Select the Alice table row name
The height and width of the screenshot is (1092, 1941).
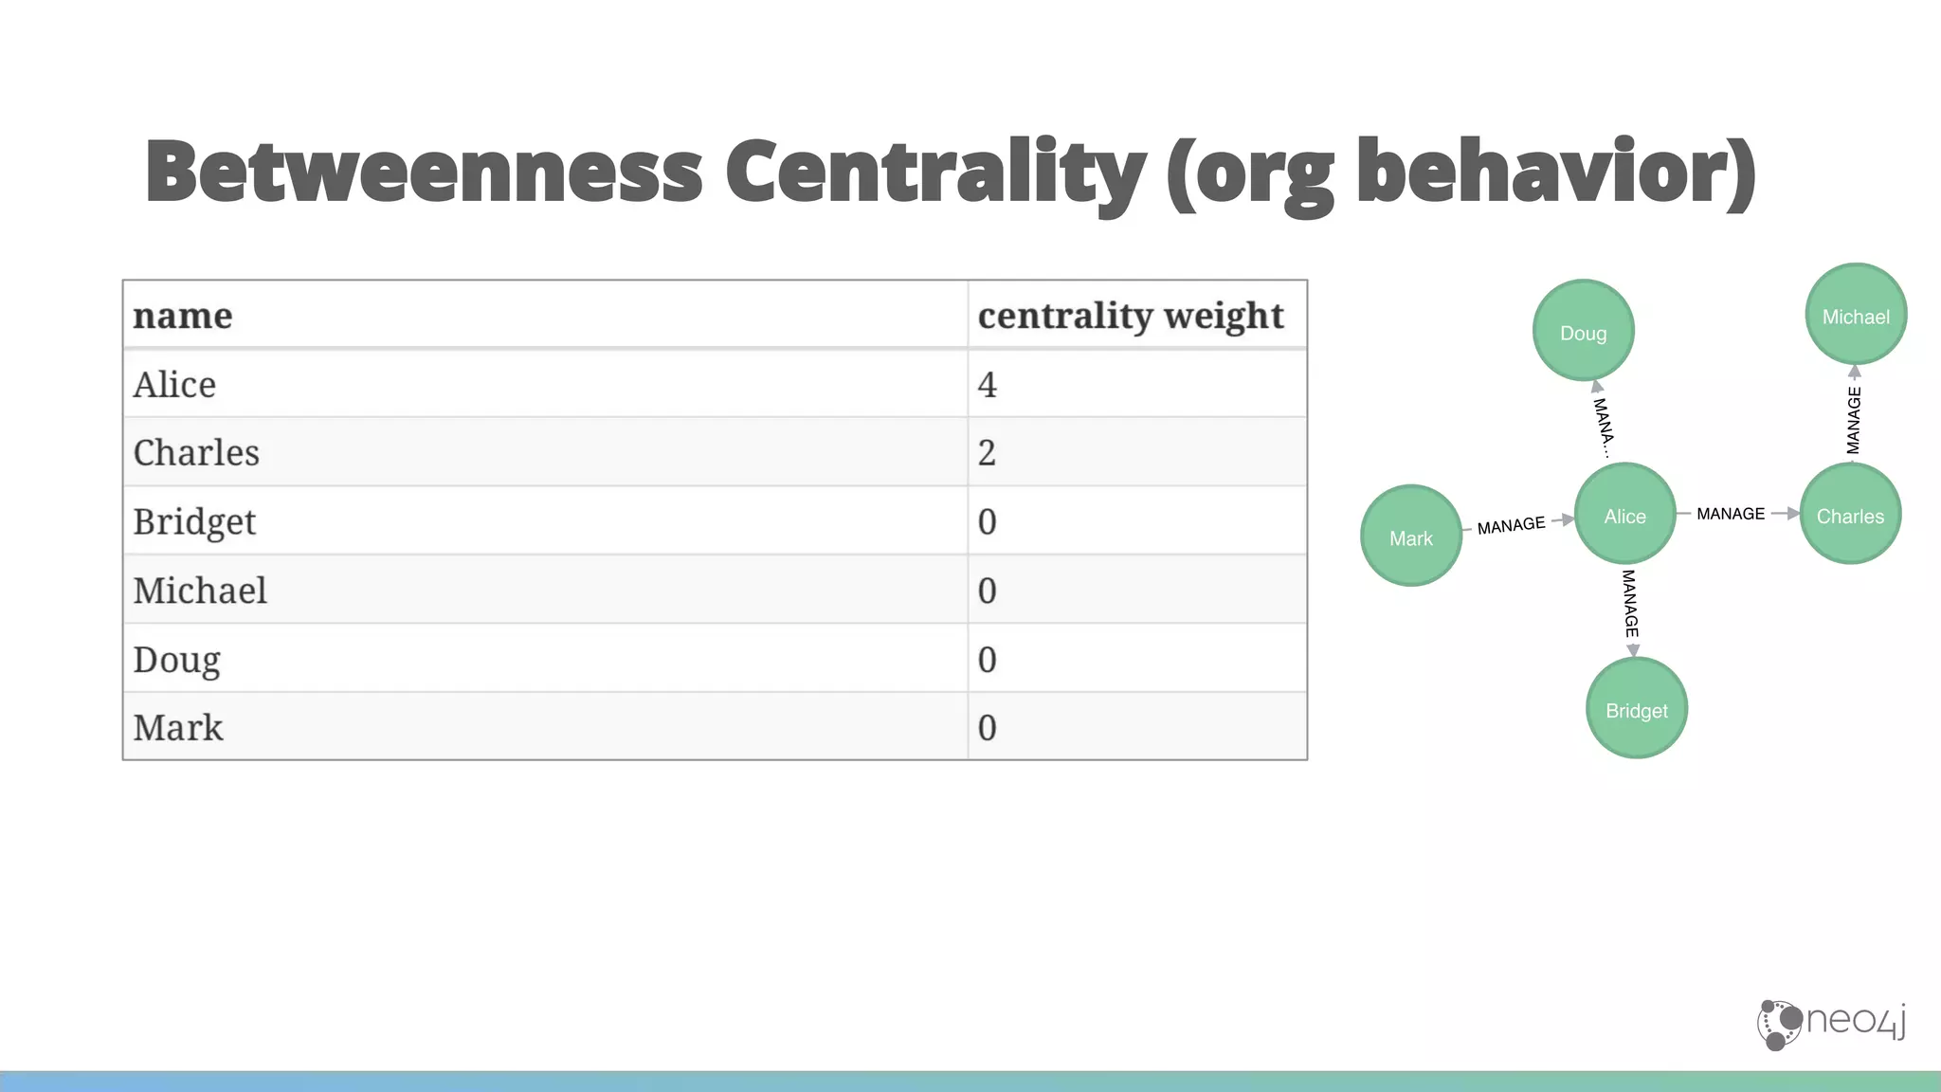pos(174,384)
